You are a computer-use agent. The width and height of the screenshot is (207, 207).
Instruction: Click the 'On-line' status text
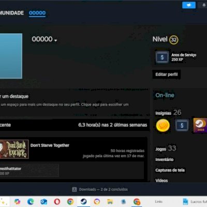tap(165, 95)
